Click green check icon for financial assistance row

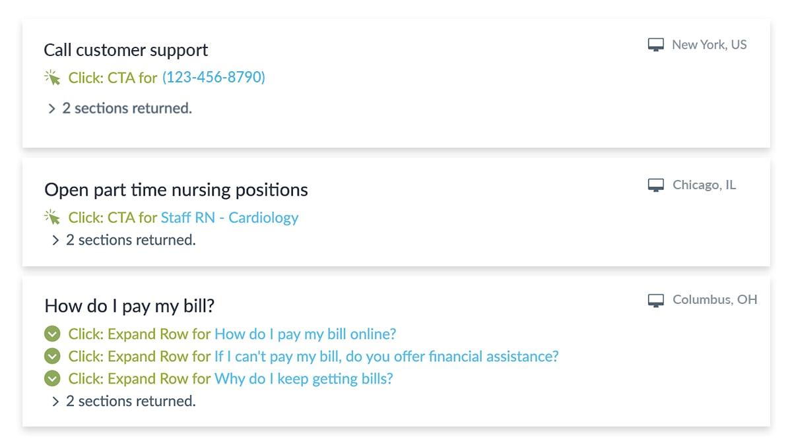tap(51, 357)
